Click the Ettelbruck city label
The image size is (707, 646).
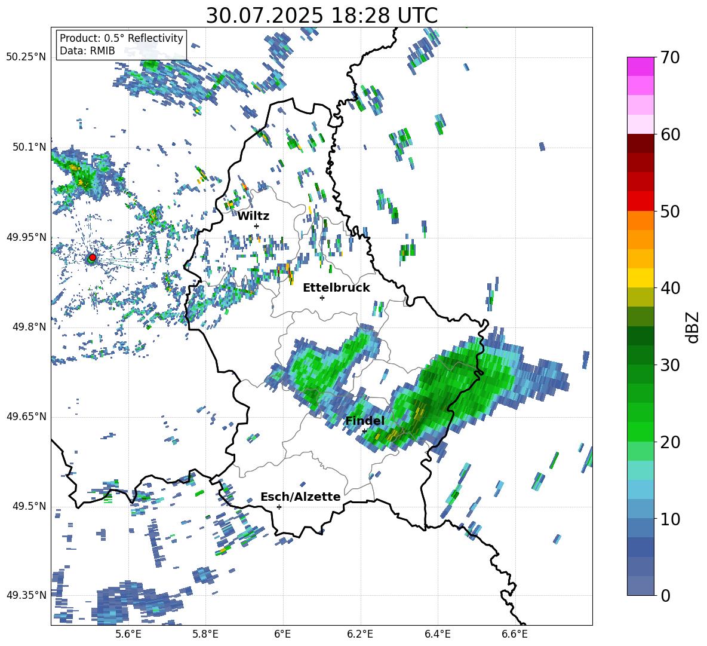point(336,288)
